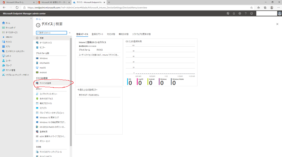Click the Android legend color bar
The height and width of the screenshot is (157, 282).
click(148, 82)
